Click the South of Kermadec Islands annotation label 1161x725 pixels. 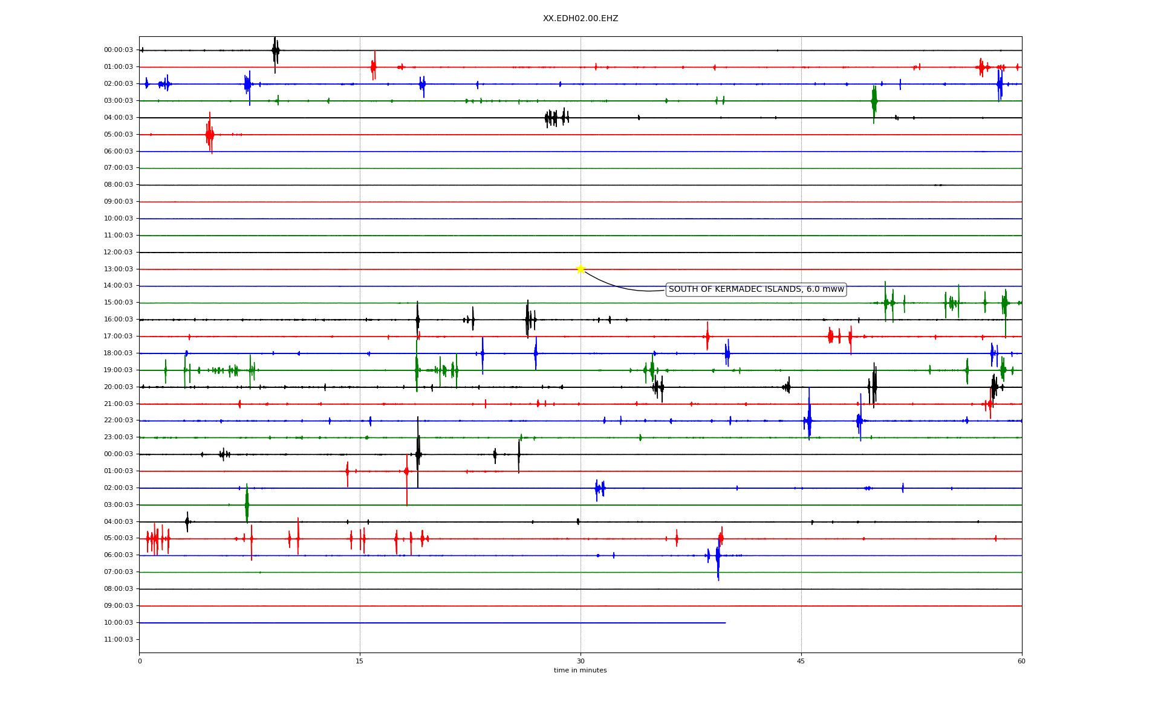pyautogui.click(x=756, y=289)
